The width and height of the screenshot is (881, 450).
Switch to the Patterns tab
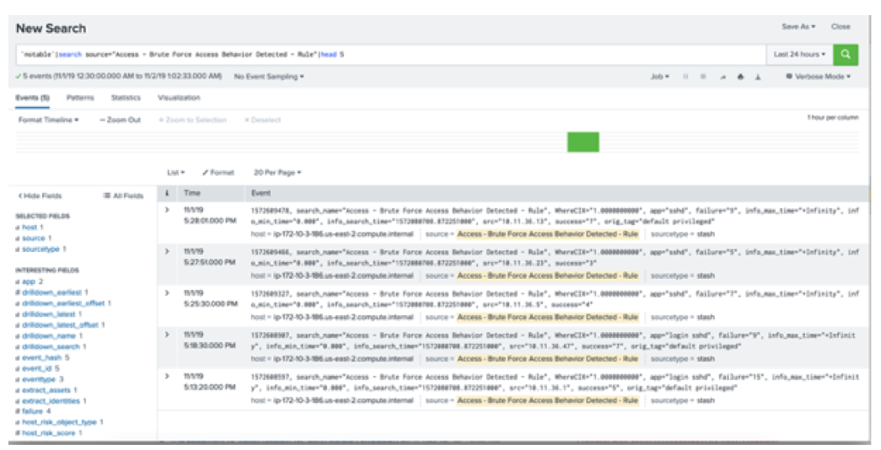[x=80, y=98]
